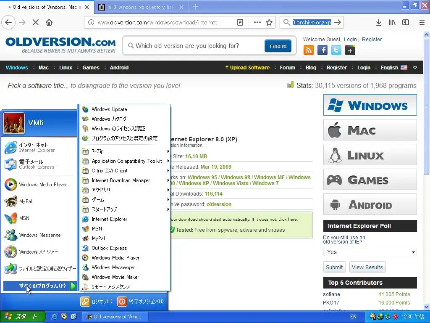The width and height of the screenshot is (430, 323).
Task: Open Windows カタログ entry
Action: pyautogui.click(x=125, y=119)
